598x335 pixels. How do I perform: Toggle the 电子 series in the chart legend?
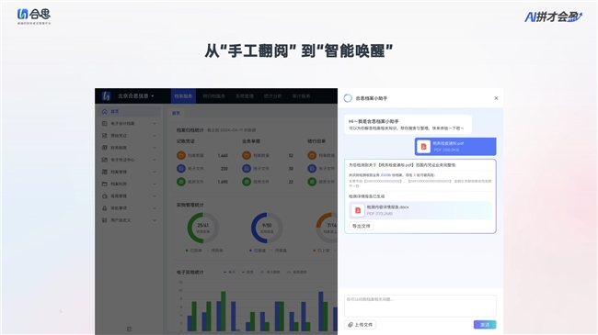(x=229, y=273)
